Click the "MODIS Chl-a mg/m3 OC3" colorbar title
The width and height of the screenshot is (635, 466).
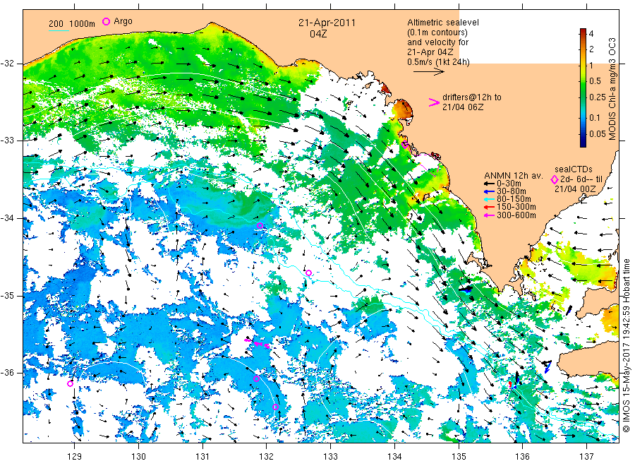coord(612,89)
